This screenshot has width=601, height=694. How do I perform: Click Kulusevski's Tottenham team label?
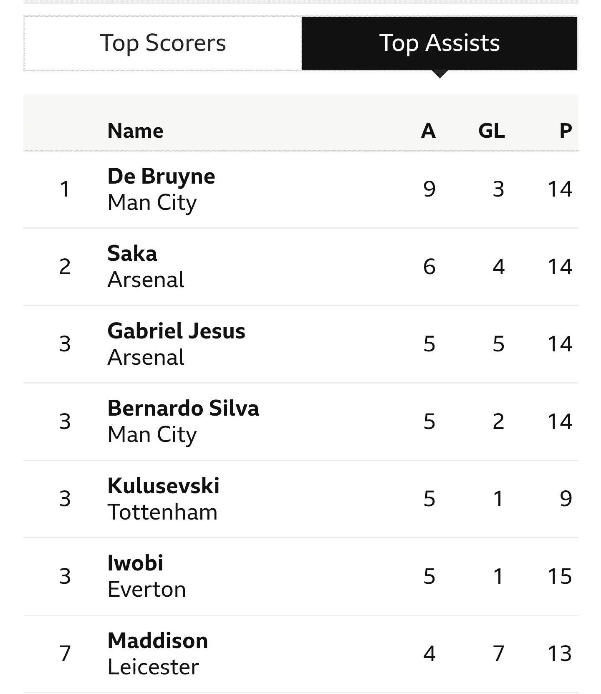click(x=162, y=512)
